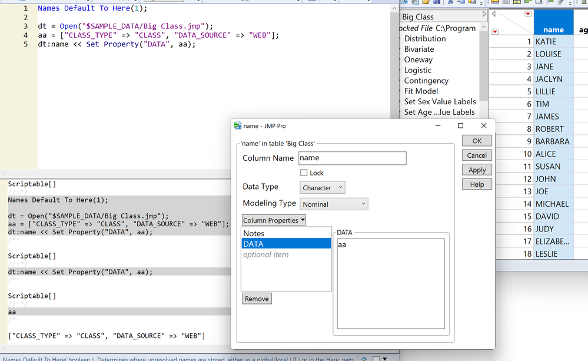Click the Oneway table script

point(418,59)
